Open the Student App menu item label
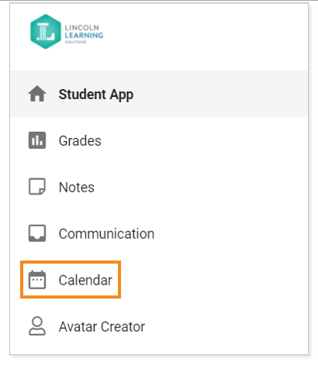Image resolution: width=318 pixels, height=366 pixels. point(96,95)
